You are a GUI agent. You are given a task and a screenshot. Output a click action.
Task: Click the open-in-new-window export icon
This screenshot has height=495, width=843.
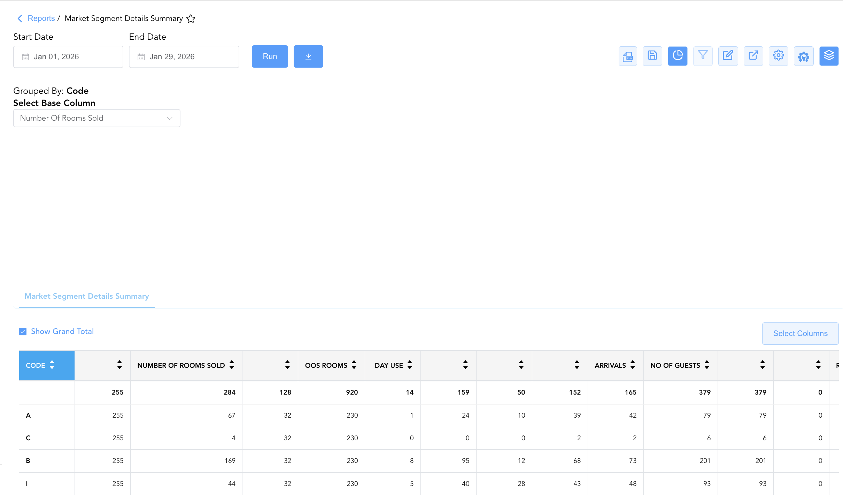pyautogui.click(x=753, y=56)
